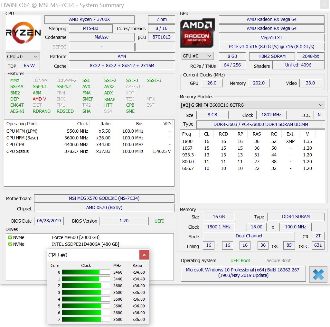Click the 2048-bit bus width field
The width and height of the screenshot is (330, 327).
(x=310, y=56)
